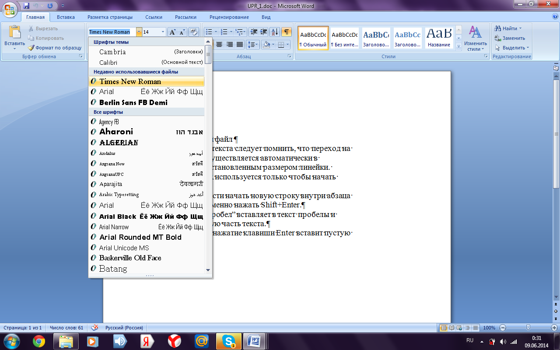
Task: Open the borders dropdown arrow
Action: click(287, 45)
